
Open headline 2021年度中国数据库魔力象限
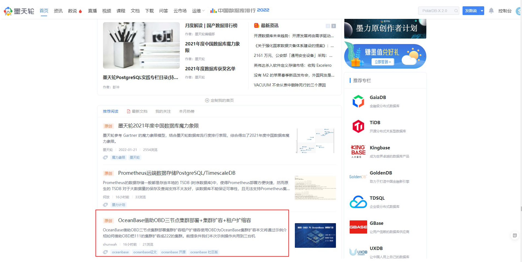tap(212, 47)
